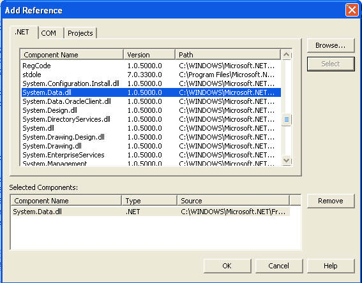362x283 pixels.
Task: Confirm with the OK button
Action: [x=227, y=266]
